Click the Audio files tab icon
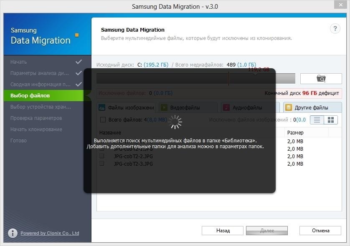Screen dimensions: 350x246 226,108
